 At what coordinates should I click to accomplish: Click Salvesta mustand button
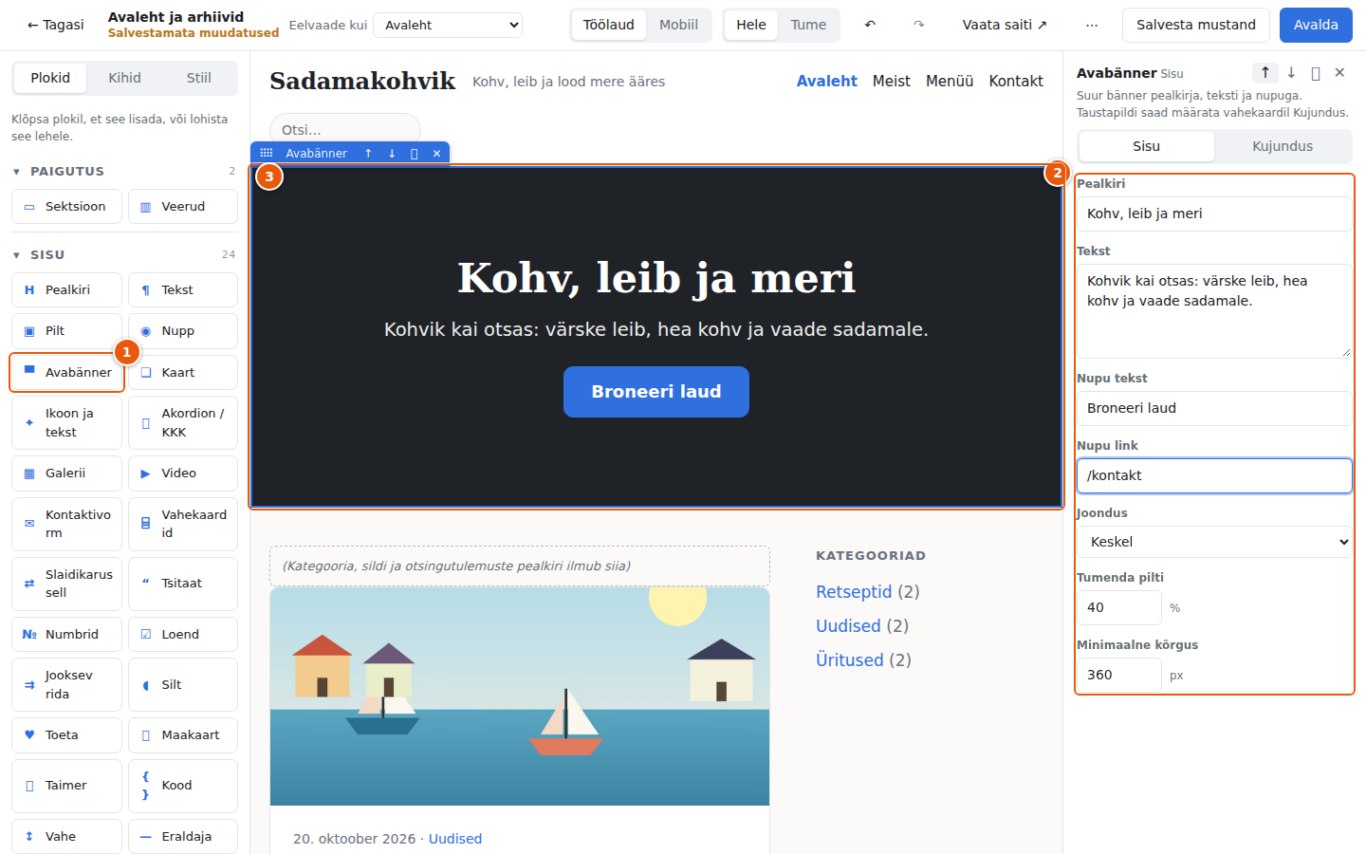1195,25
